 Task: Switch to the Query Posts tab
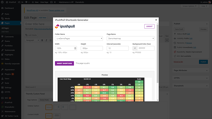point(44,100)
